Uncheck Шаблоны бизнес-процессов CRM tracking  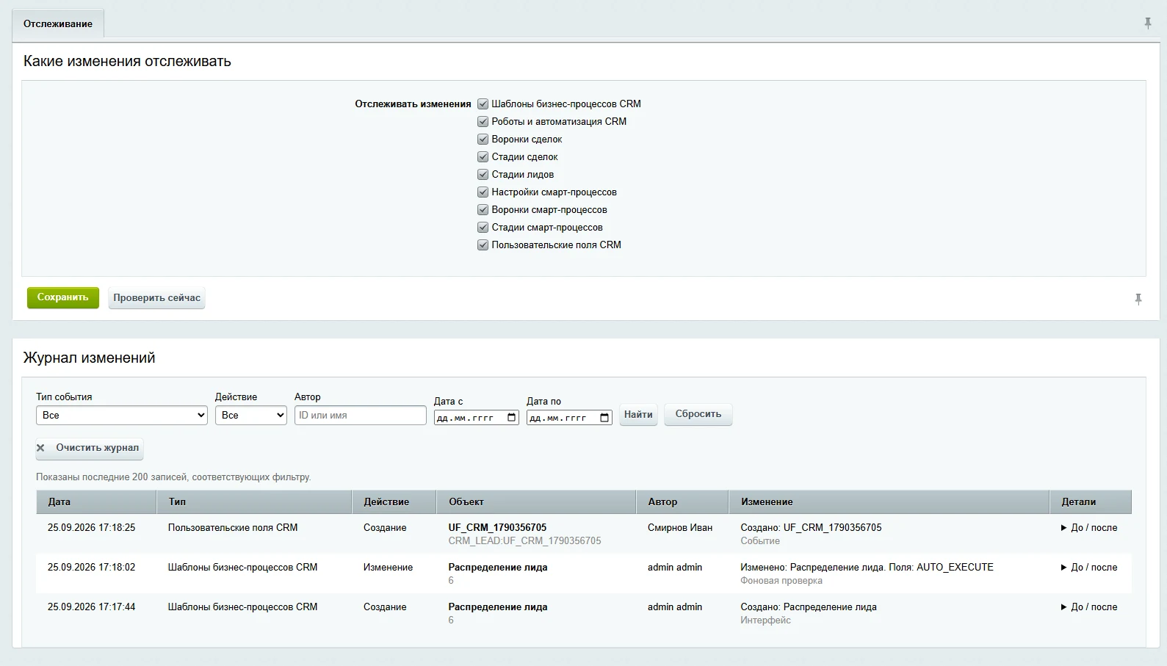pyautogui.click(x=483, y=104)
